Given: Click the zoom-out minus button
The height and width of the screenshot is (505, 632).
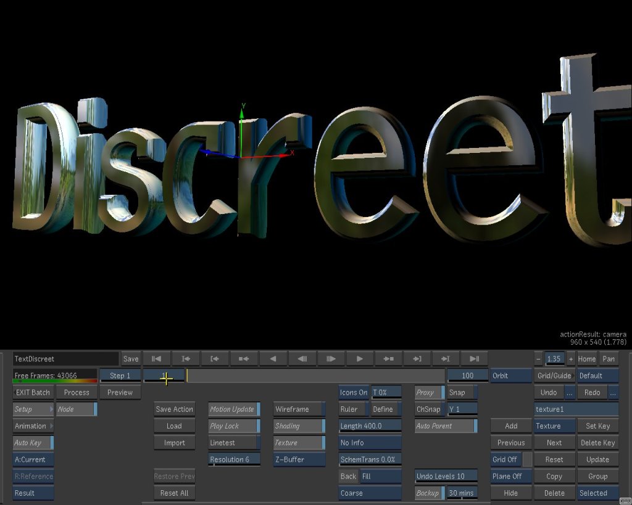Looking at the screenshot, I should pyautogui.click(x=538, y=359).
